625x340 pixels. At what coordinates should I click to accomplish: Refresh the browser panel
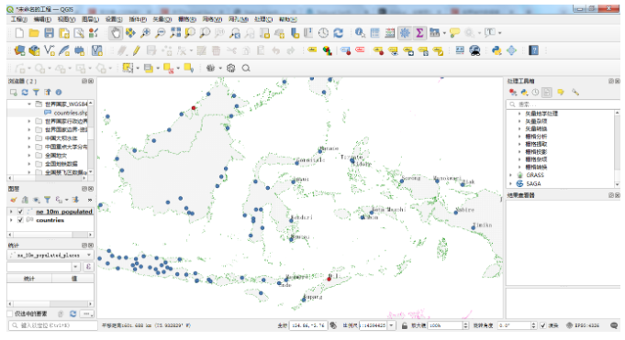point(25,93)
